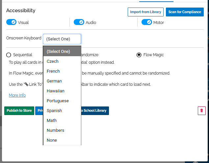Viewport: 209px width, 163px height.
Task: Open the More Info link
Action: point(17,95)
